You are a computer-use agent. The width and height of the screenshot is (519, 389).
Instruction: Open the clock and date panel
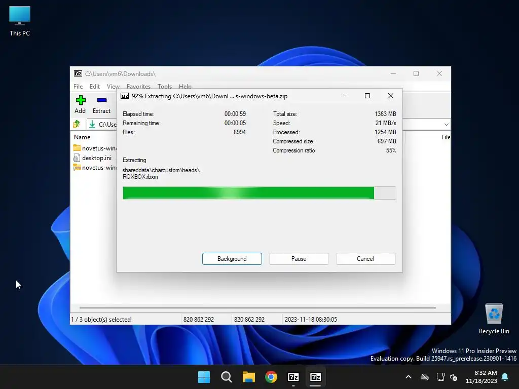tap(481, 377)
